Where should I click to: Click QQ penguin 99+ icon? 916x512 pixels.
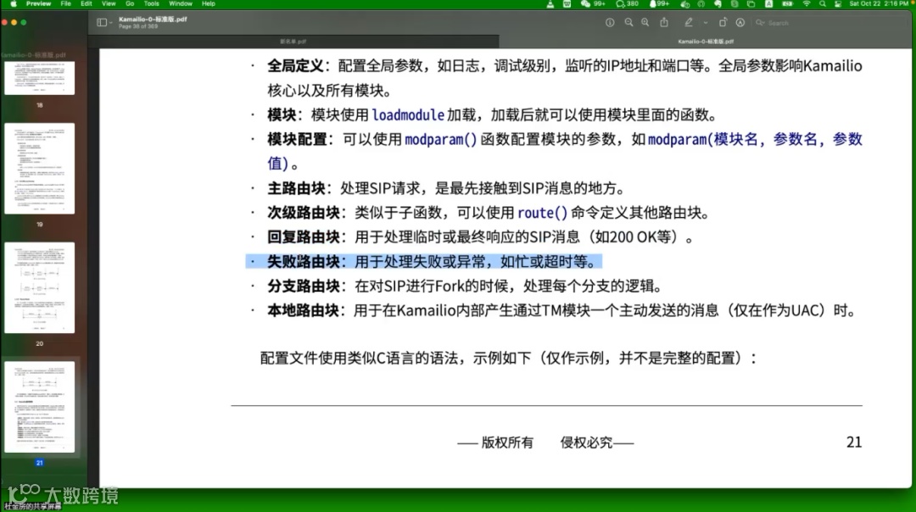tap(659, 4)
